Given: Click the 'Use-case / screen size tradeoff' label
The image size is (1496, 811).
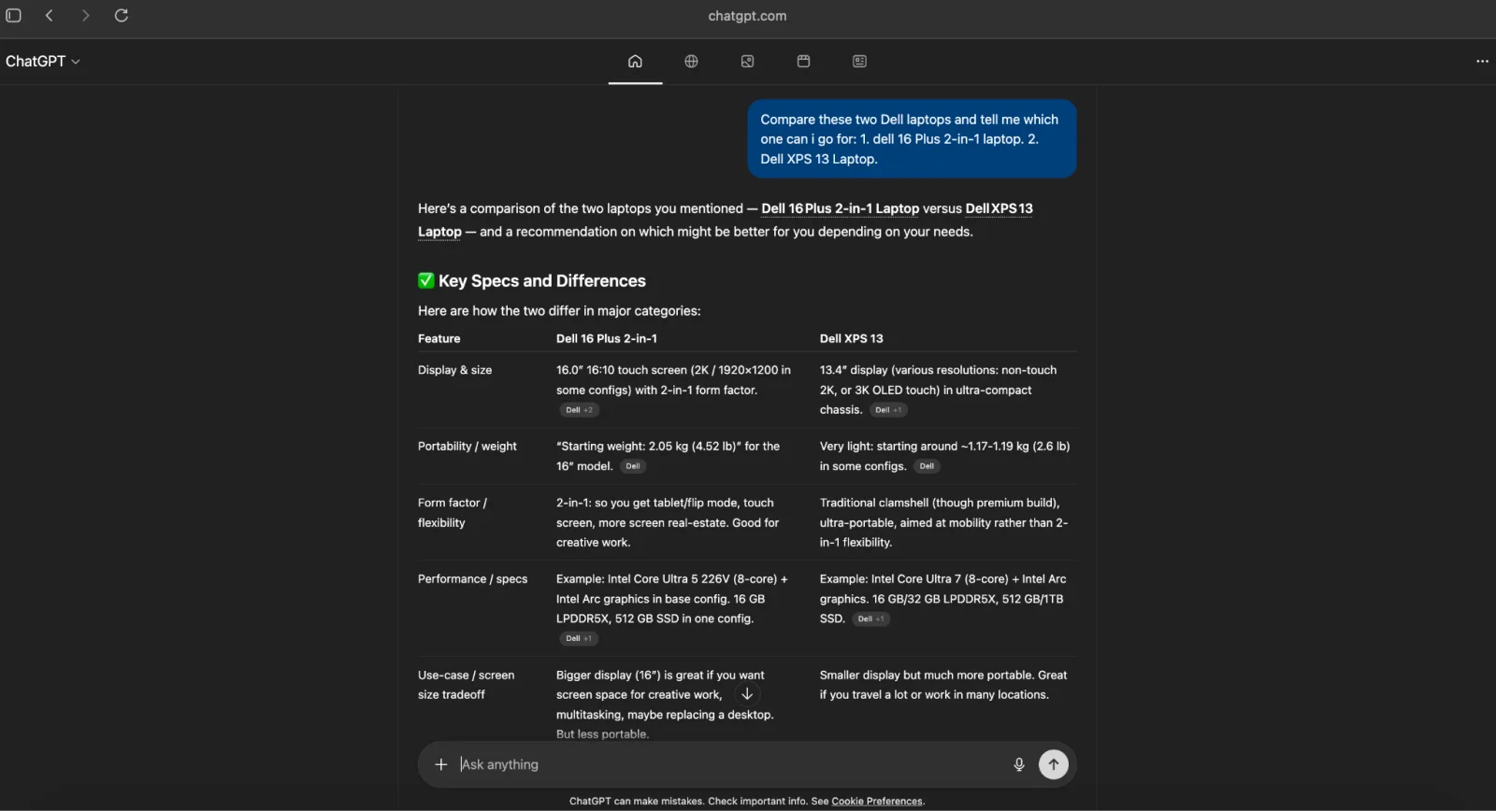Looking at the screenshot, I should [467, 685].
